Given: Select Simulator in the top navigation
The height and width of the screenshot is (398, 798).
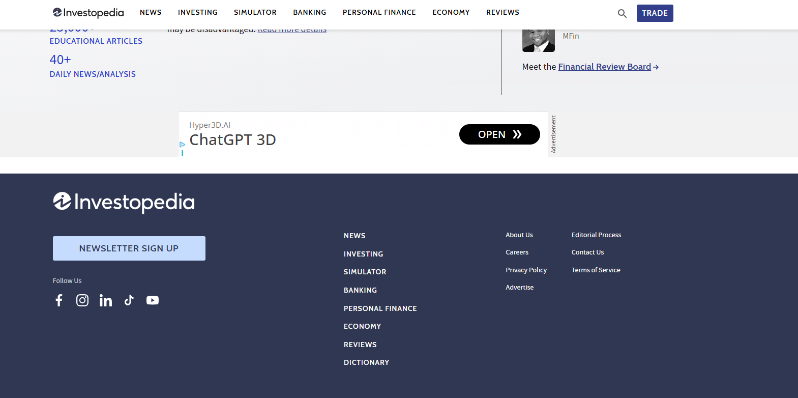Looking at the screenshot, I should click(255, 12).
